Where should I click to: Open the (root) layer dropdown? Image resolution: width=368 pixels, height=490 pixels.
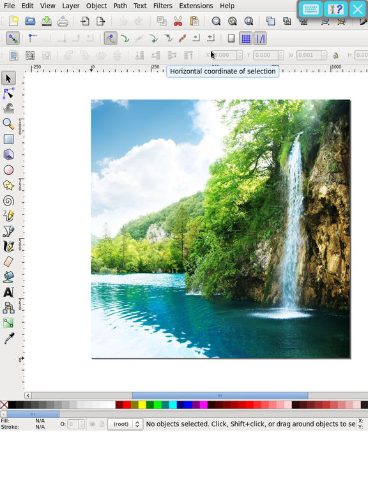click(125, 424)
